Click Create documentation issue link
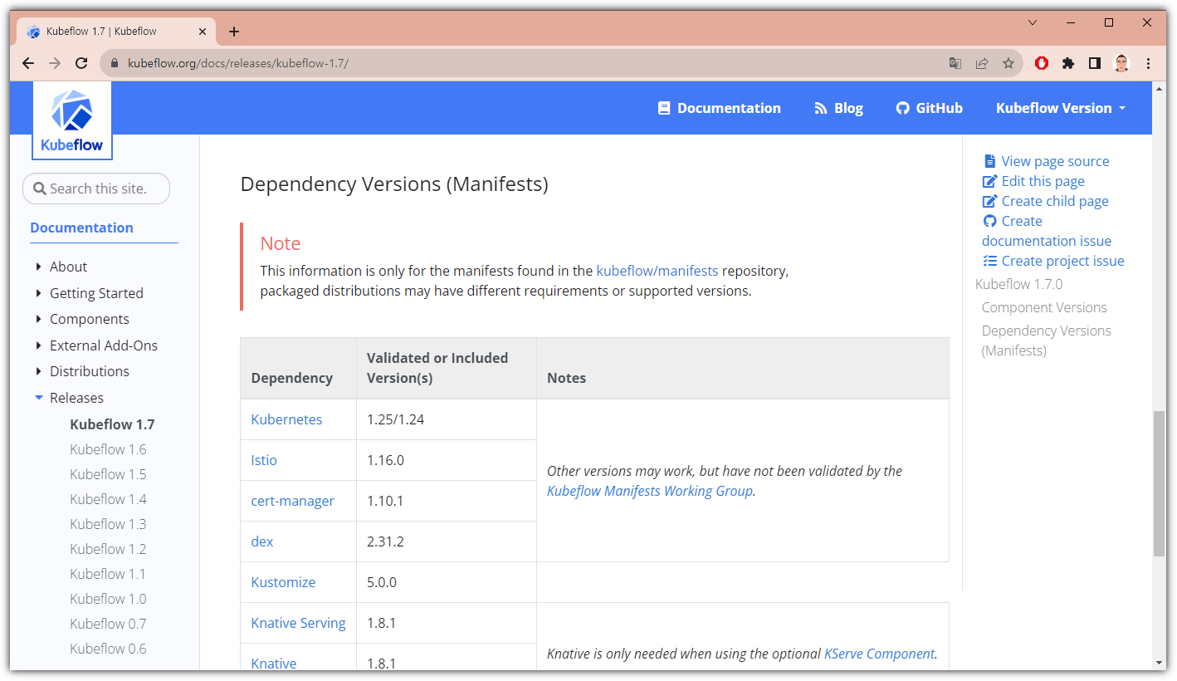 click(1047, 231)
